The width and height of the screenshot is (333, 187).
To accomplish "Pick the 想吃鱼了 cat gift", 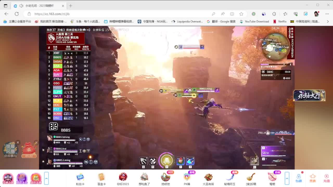I will click(x=144, y=179).
